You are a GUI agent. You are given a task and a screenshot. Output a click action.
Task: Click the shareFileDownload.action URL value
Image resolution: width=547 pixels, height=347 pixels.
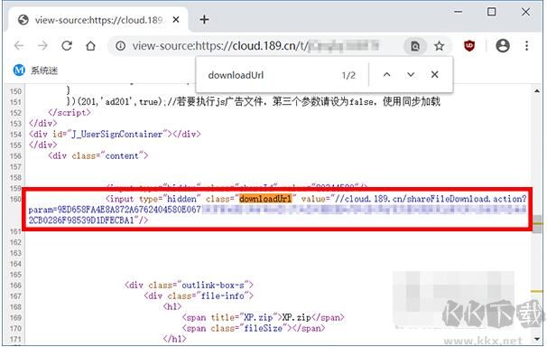click(x=431, y=199)
